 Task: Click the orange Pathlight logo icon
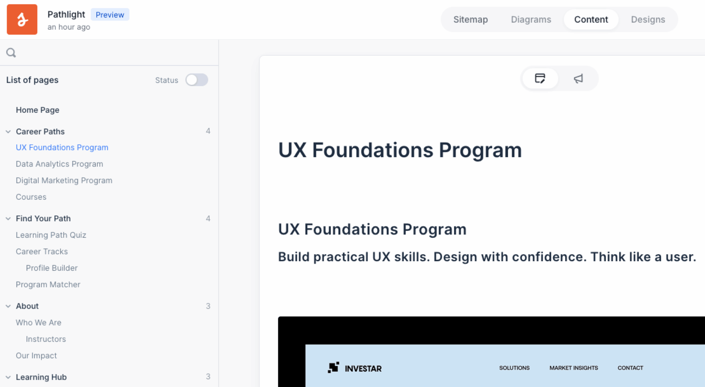tap(22, 19)
